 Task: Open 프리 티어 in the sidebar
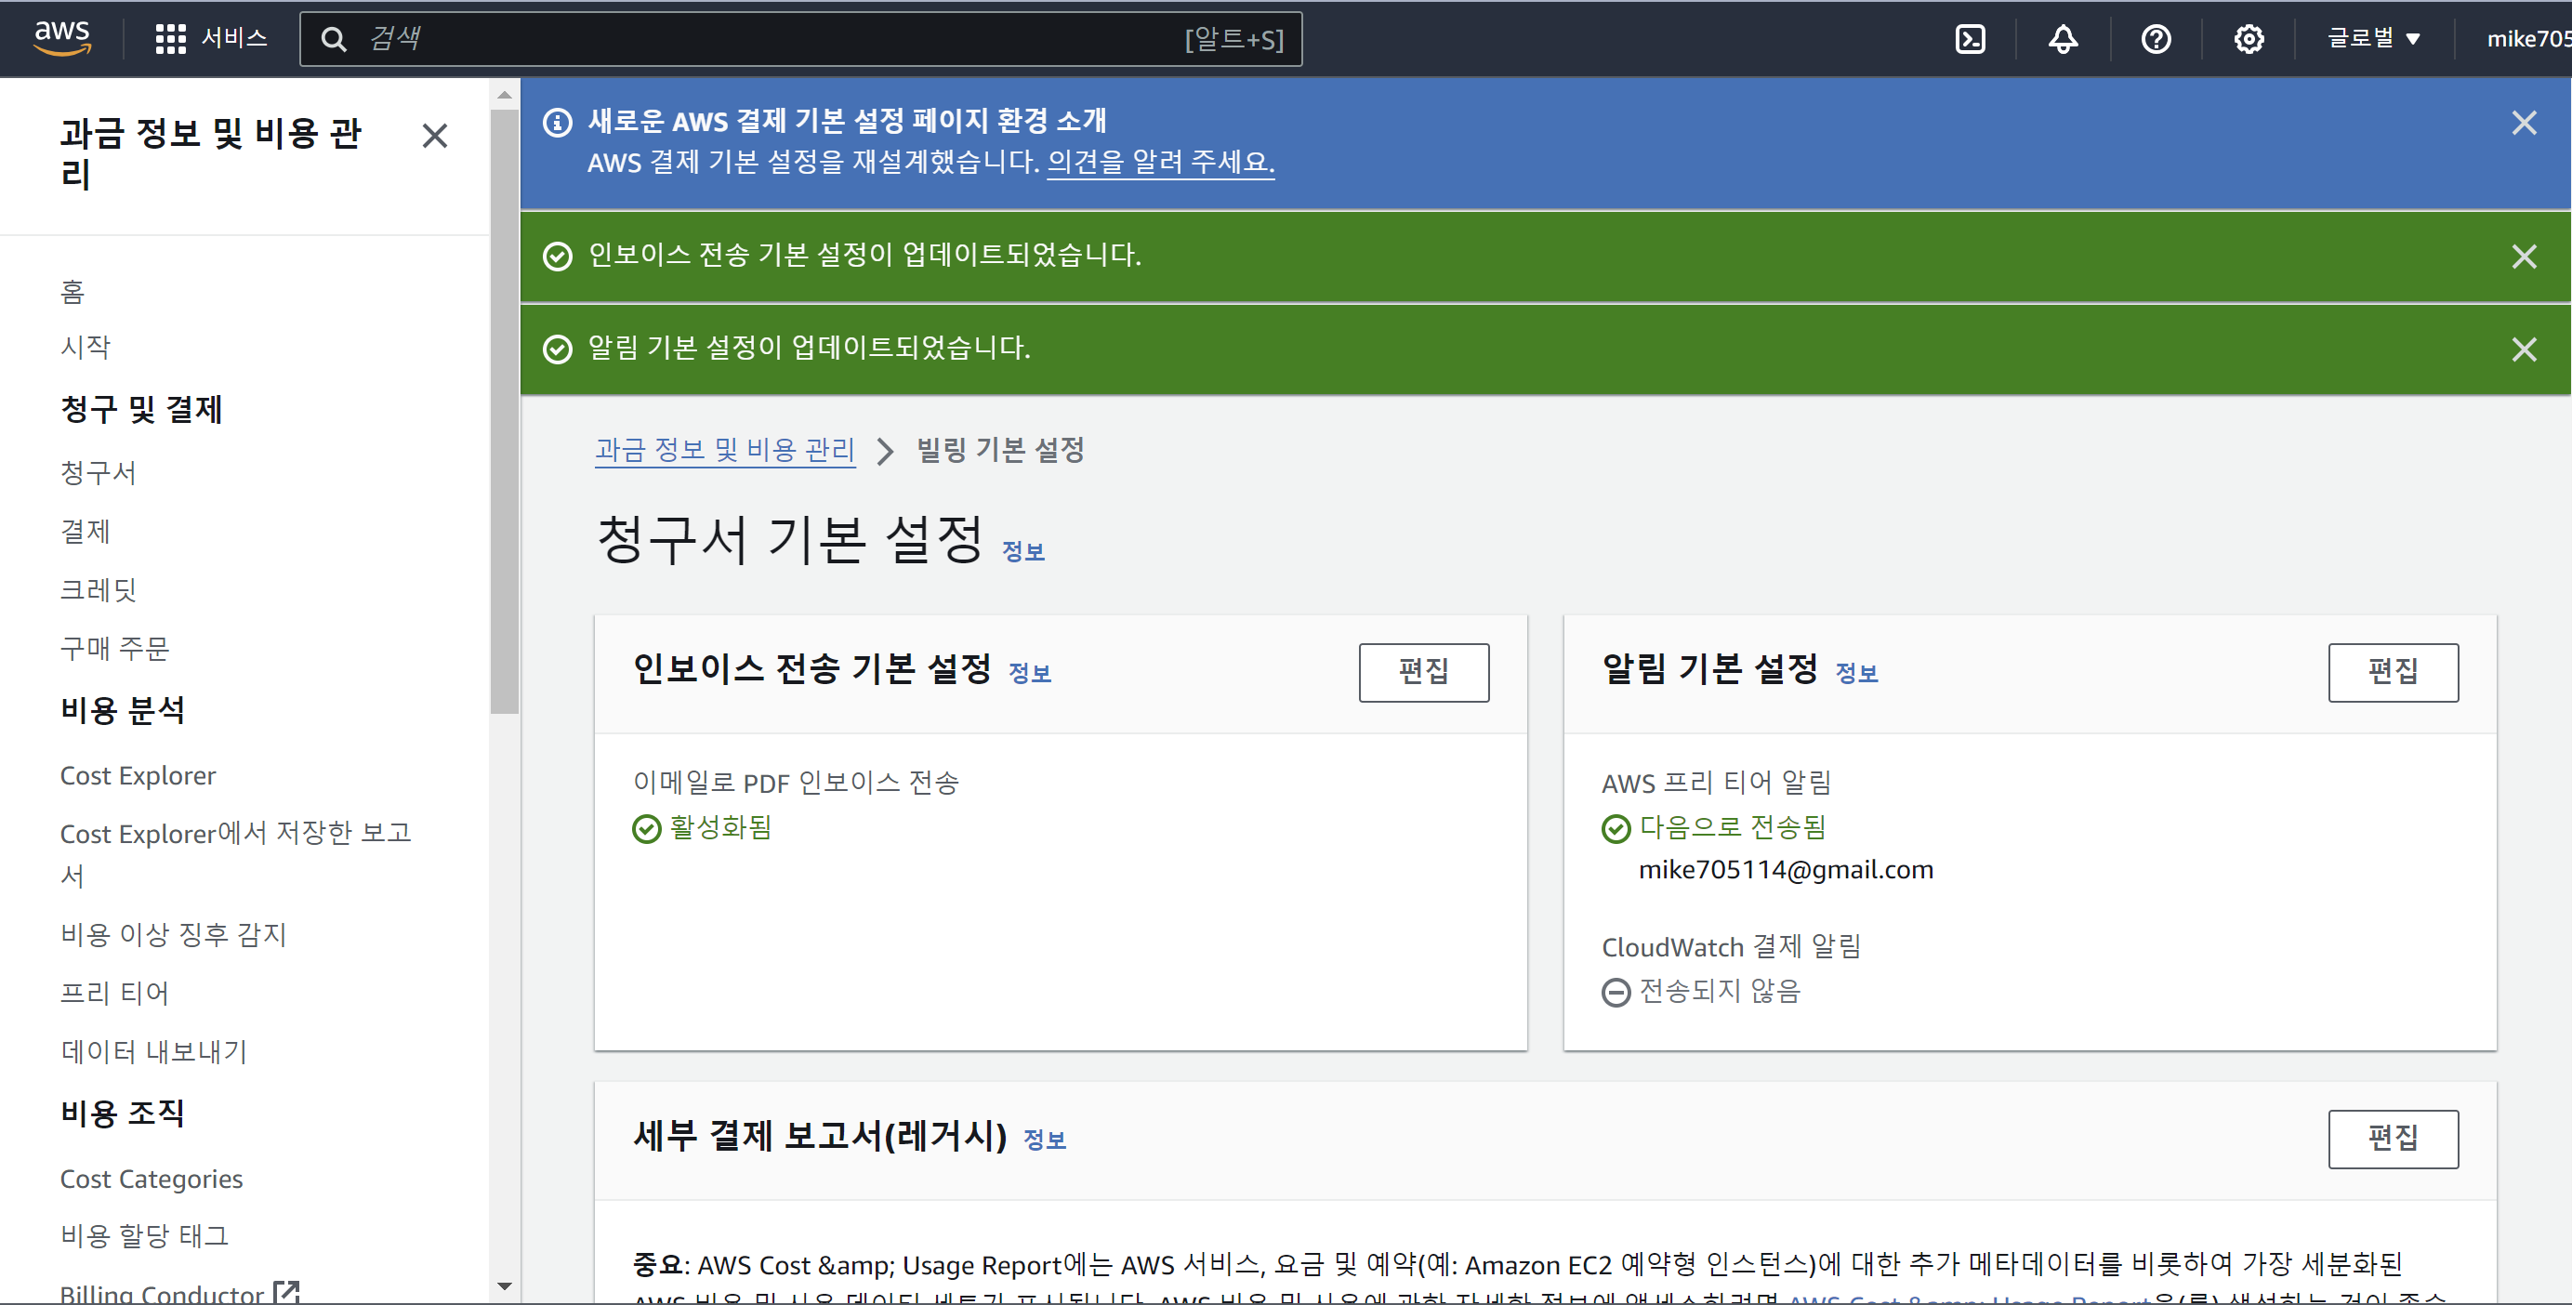tap(115, 994)
